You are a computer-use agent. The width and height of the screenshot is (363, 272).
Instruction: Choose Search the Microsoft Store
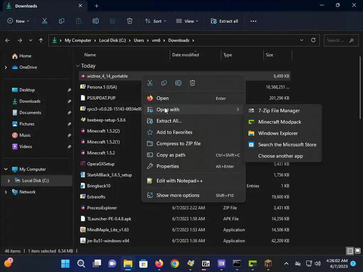pos(283,144)
